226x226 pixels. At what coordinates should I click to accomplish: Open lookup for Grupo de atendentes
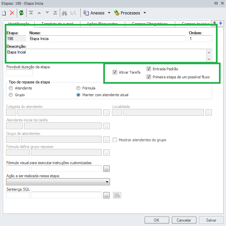pos(106,139)
